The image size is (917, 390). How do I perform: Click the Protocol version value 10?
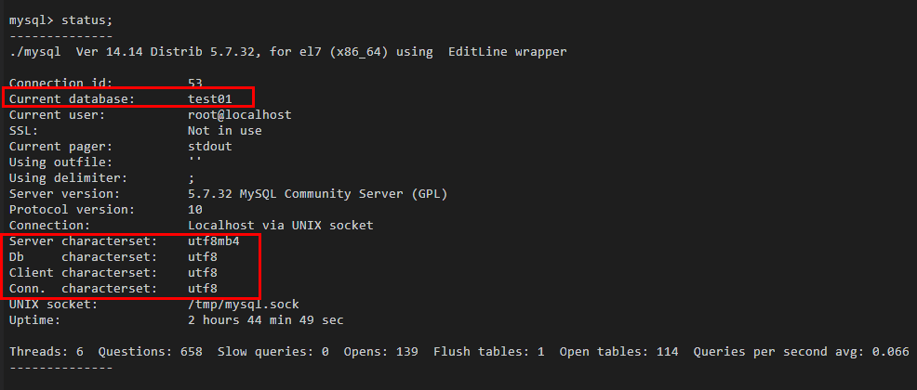coord(194,210)
